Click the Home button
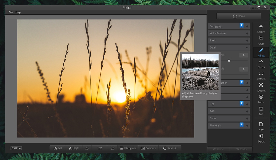 tap(238, 16)
